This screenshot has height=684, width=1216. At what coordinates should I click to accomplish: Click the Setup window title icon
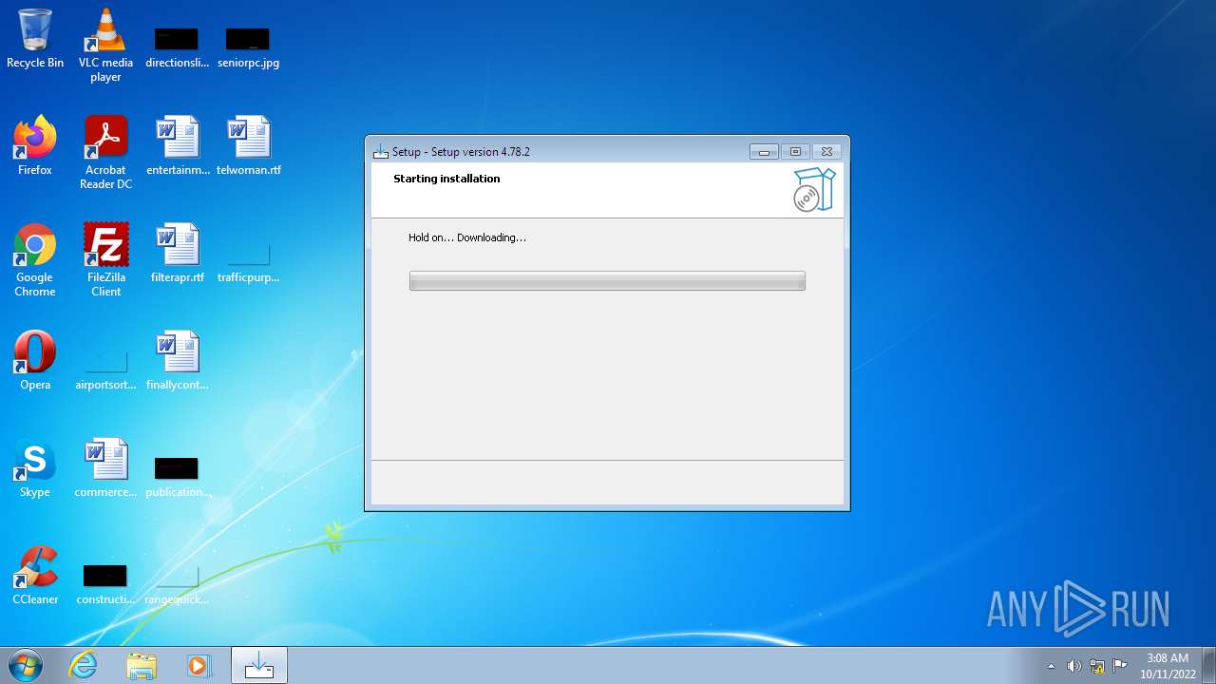[381, 151]
